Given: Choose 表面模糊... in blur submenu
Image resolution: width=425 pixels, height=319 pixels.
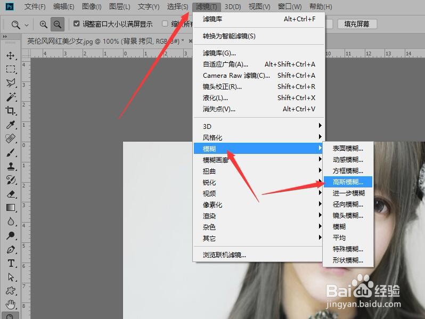Looking at the screenshot, I should [x=348, y=149].
